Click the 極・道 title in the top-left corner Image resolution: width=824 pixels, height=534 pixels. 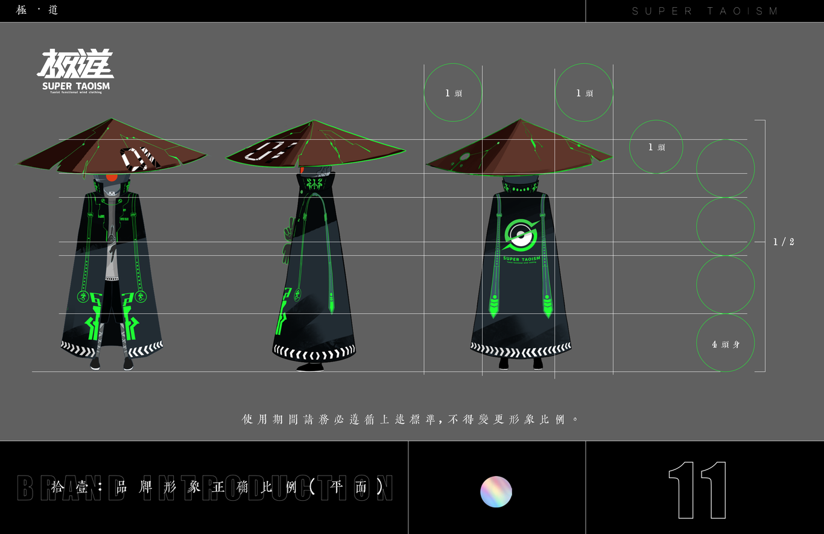pos(37,10)
